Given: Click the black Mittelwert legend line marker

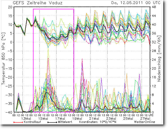Looking at the screenshot, I should pyautogui.click(x=52, y=122).
